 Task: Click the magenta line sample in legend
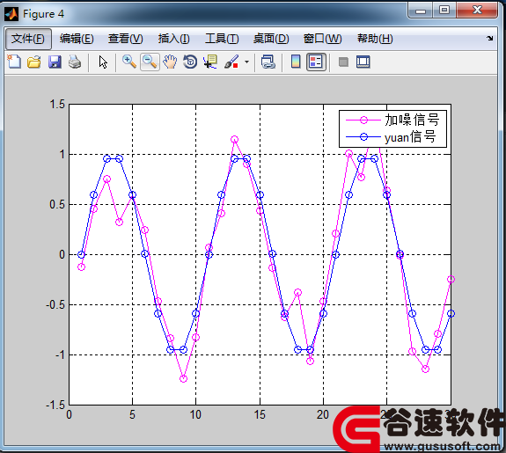(x=363, y=120)
